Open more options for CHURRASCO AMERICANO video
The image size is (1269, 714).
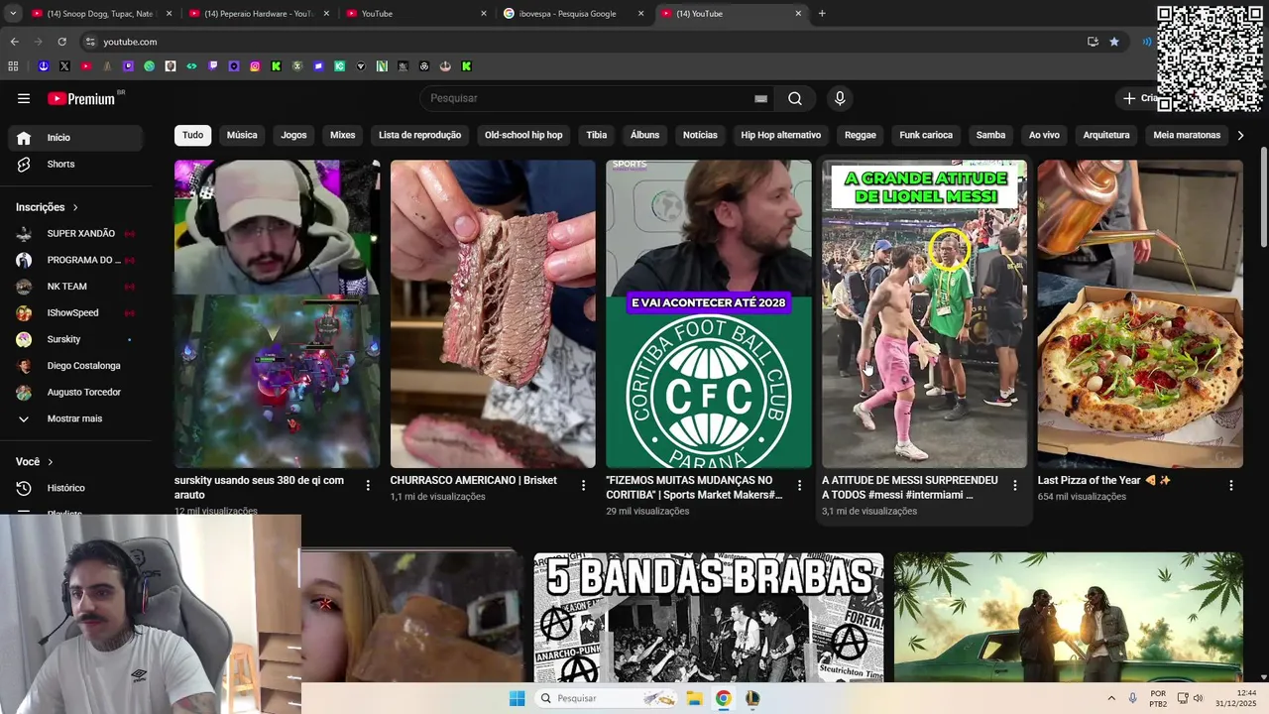point(584,485)
